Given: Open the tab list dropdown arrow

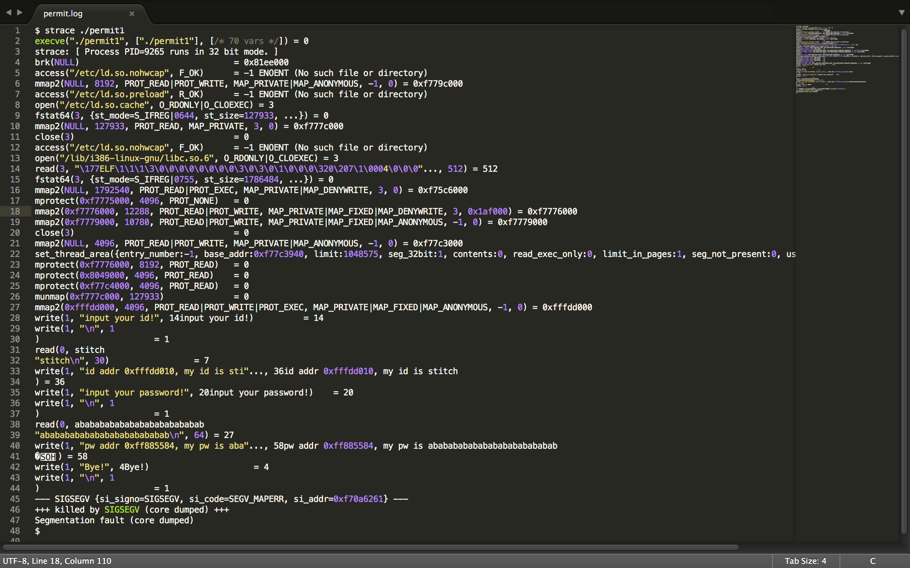Looking at the screenshot, I should pos(901,12).
